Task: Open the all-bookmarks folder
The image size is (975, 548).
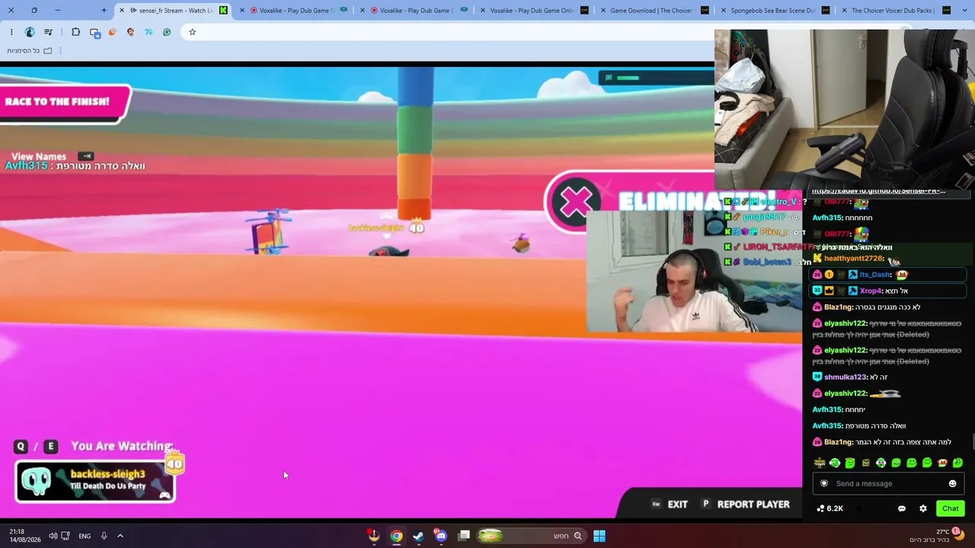Action: click(30, 51)
